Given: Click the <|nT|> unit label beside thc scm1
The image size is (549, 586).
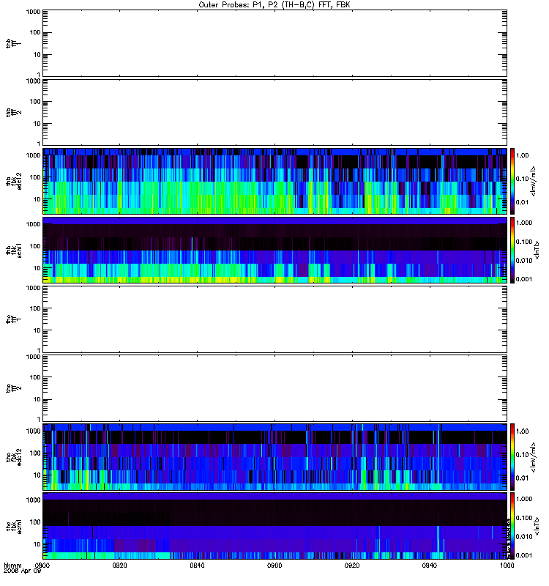Looking at the screenshot, I should (537, 526).
